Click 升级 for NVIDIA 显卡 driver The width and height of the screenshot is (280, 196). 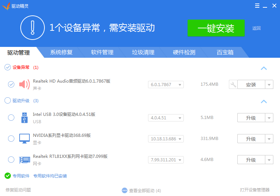(251, 139)
